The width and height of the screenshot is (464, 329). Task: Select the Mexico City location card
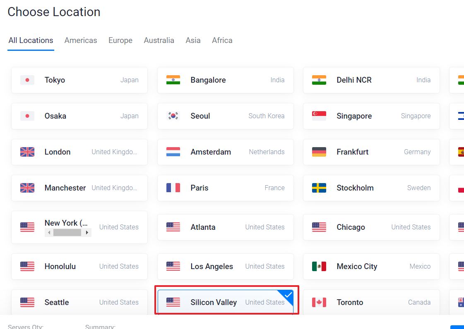(371, 267)
